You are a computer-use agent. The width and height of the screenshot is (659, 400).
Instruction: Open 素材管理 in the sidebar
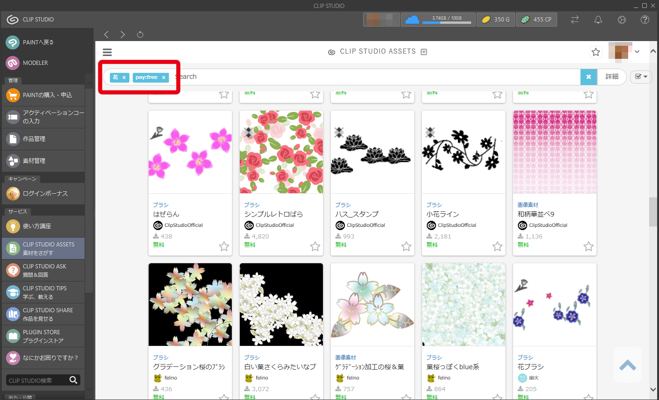point(43,161)
